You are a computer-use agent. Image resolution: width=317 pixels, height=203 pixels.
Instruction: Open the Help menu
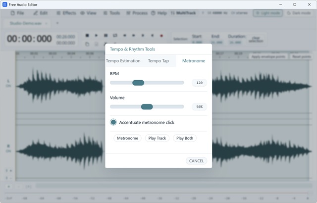coord(159,13)
